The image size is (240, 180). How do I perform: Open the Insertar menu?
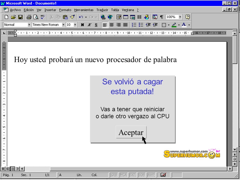tap(50, 10)
